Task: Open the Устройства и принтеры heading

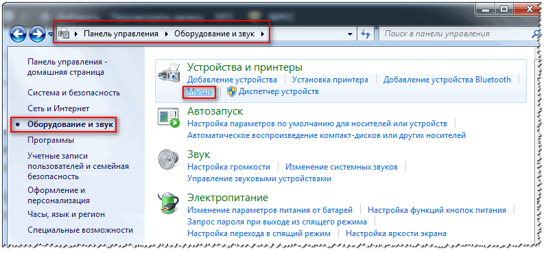Action: coord(245,67)
